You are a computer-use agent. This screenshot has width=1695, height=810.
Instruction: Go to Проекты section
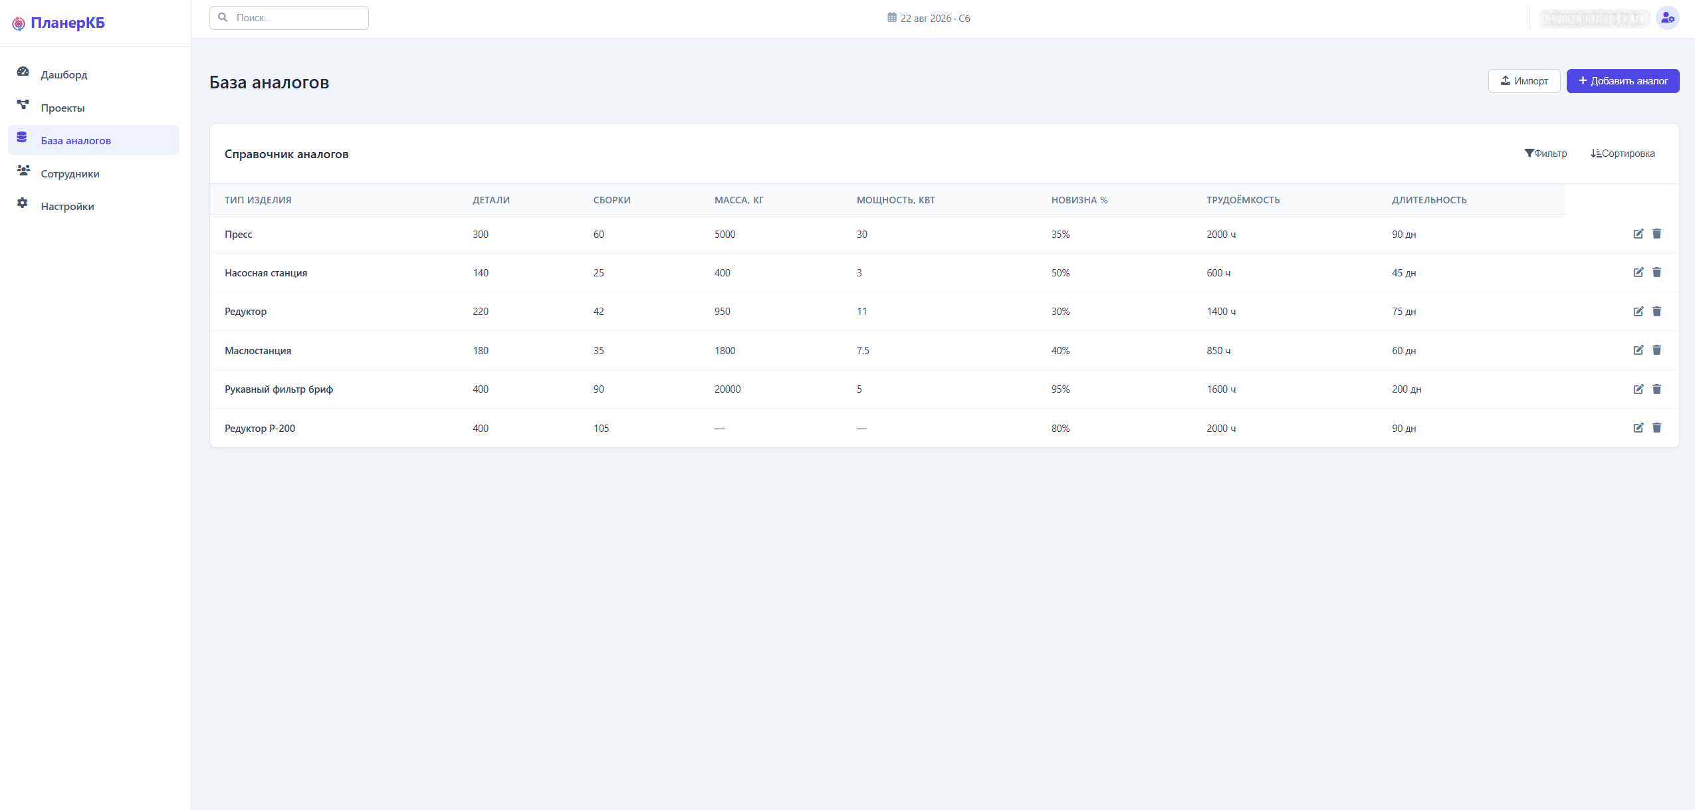coord(93,108)
